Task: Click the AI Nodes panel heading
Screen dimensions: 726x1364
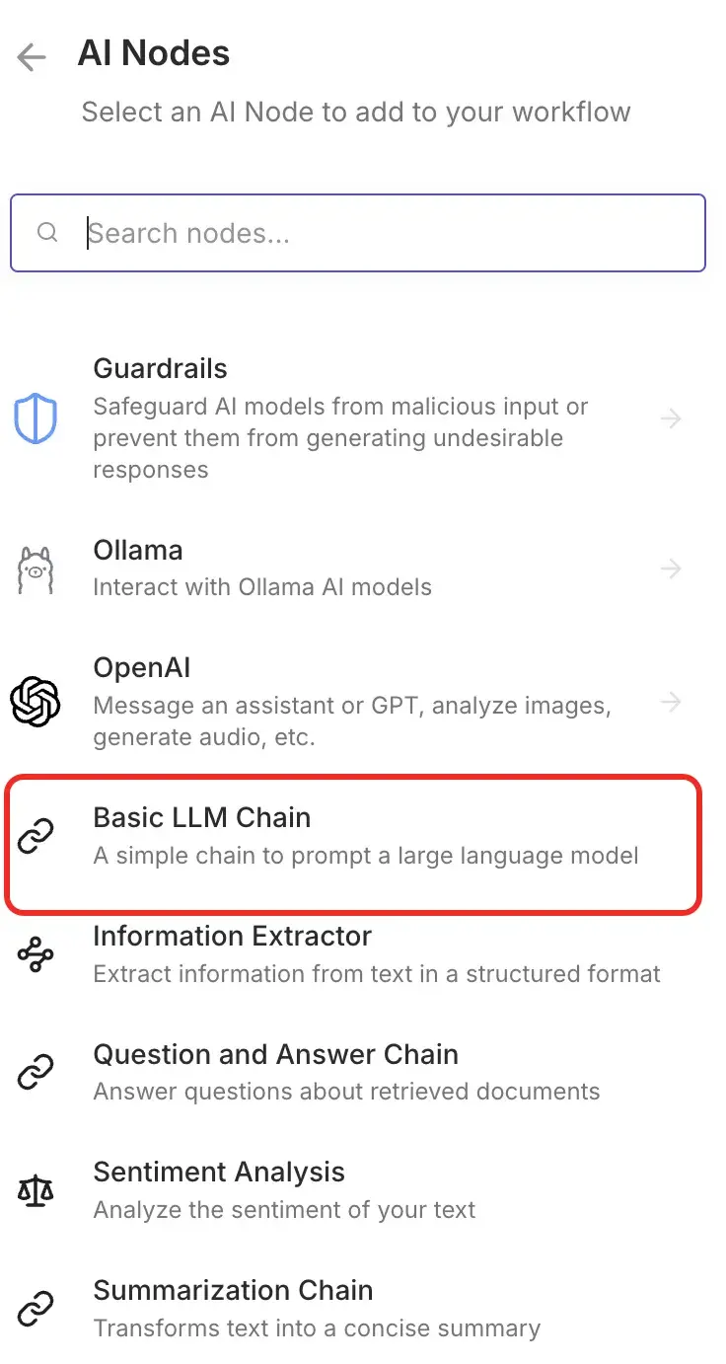Action: (x=154, y=53)
